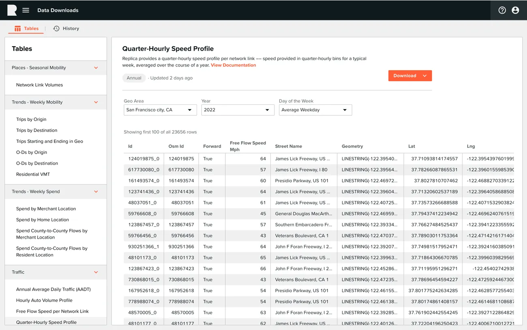This screenshot has height=330, width=527.
Task: Select Residential VMT in the sidebar
Action: pos(33,174)
